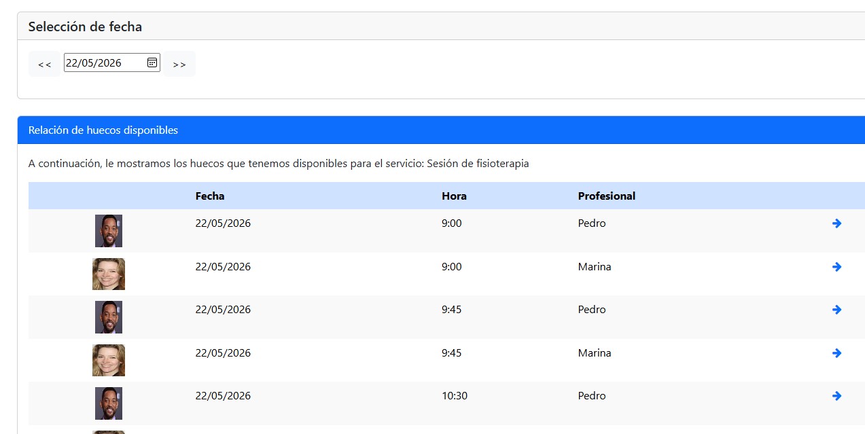Click the Hora column header
Screen dimensions: 865x434
tap(454, 196)
